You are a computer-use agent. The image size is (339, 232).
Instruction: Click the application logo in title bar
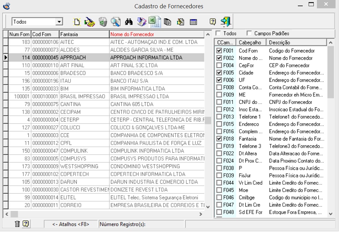click(7, 6)
